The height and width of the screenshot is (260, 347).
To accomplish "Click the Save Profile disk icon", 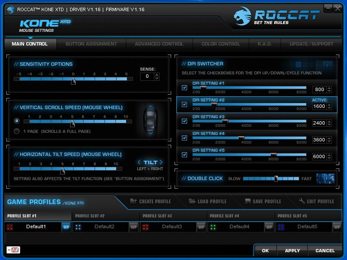I will click(248, 201).
